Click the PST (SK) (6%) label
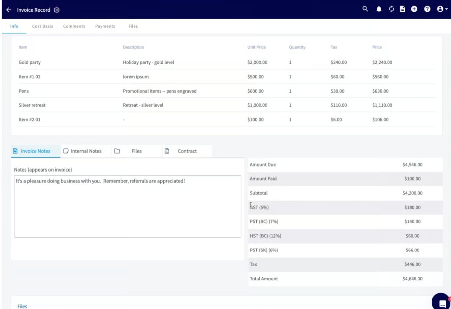Screen dimensions: 451x309 click(264, 250)
